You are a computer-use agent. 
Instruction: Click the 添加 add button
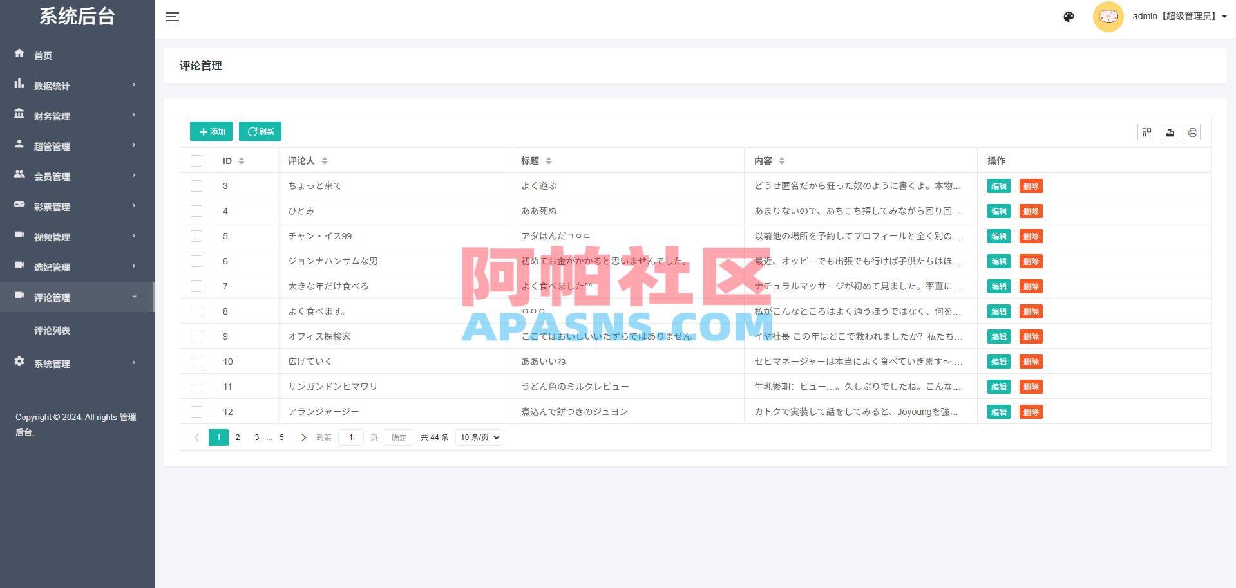tap(211, 131)
